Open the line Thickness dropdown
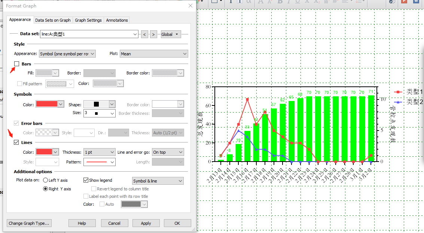This screenshot has width=424, height=233. point(112,152)
